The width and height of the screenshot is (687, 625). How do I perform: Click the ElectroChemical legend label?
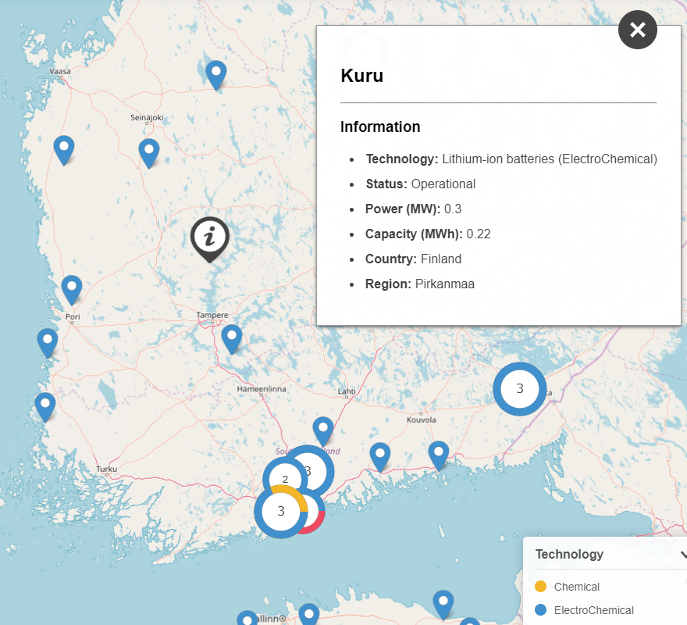tap(593, 610)
